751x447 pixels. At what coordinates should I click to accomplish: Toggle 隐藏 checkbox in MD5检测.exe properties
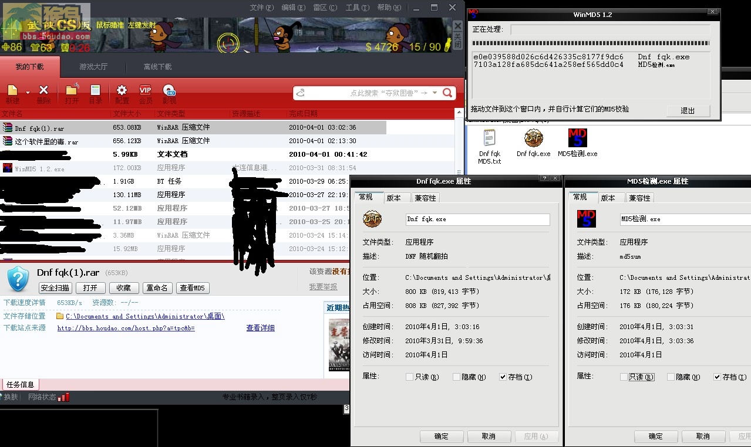(x=671, y=377)
